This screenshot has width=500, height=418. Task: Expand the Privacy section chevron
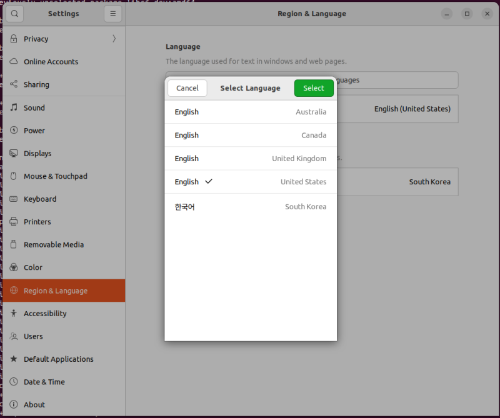point(114,39)
